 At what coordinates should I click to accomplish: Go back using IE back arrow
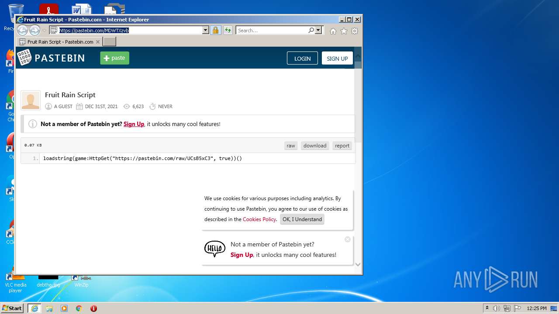click(22, 30)
